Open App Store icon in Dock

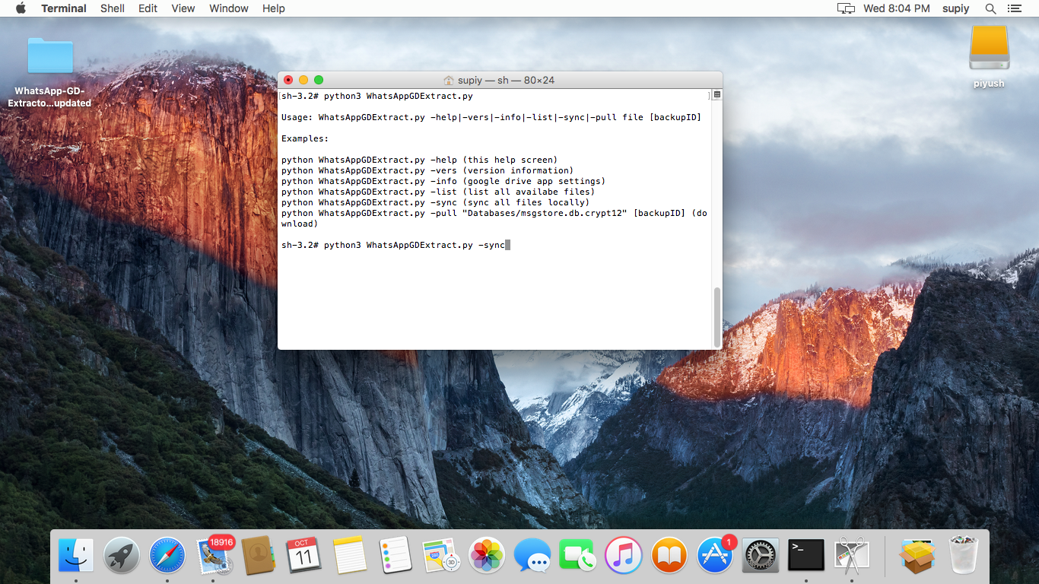[715, 556]
